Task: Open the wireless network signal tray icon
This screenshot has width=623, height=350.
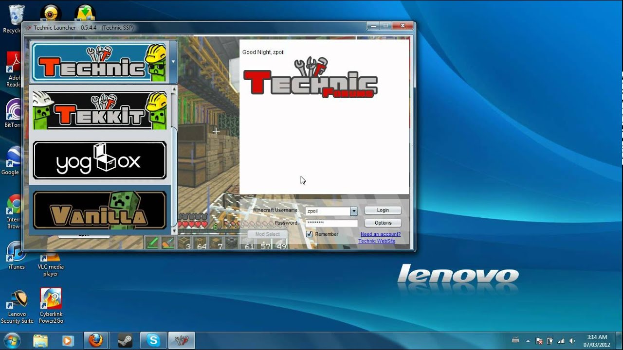Action: [561, 341]
